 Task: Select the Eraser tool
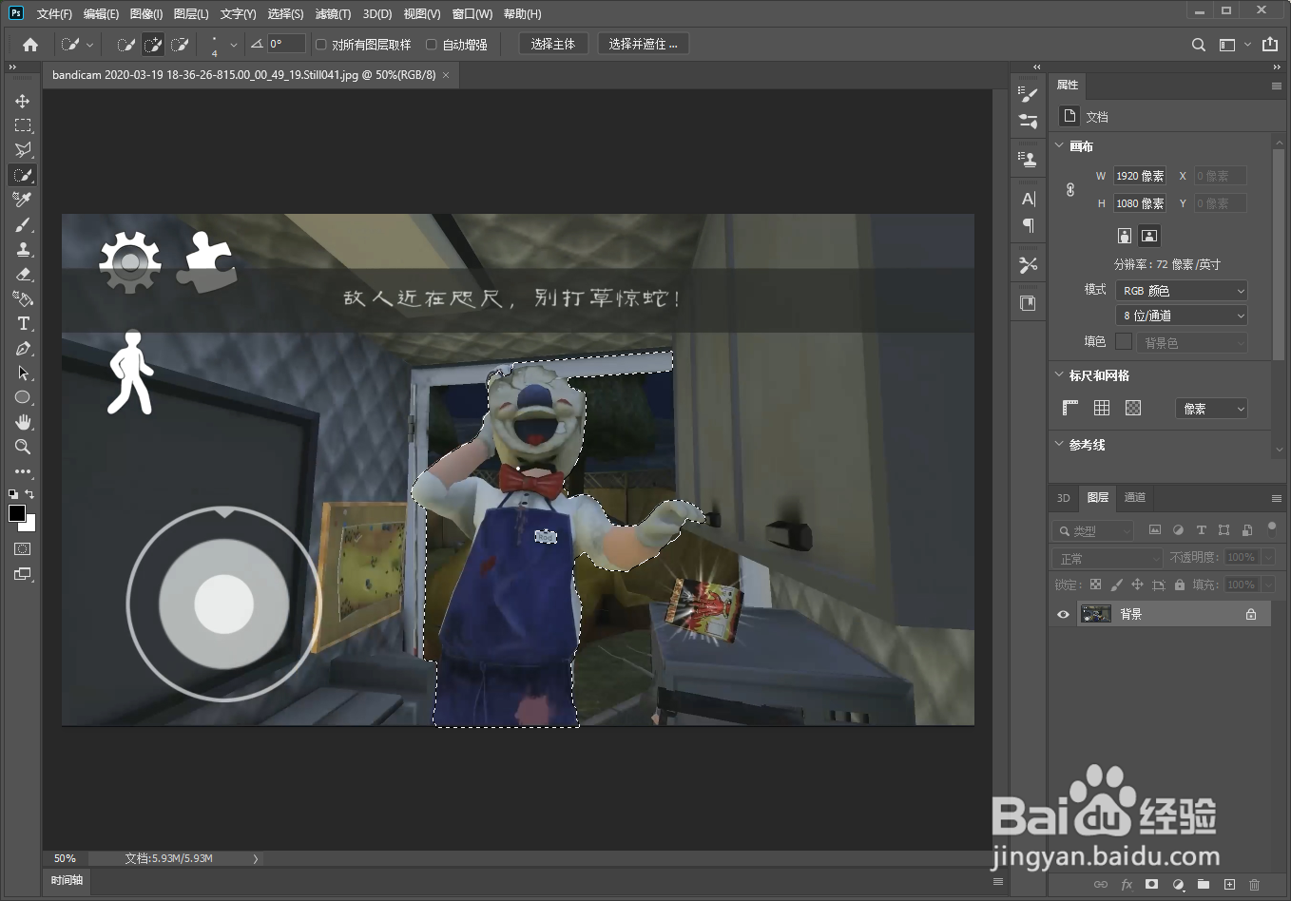tap(23, 274)
